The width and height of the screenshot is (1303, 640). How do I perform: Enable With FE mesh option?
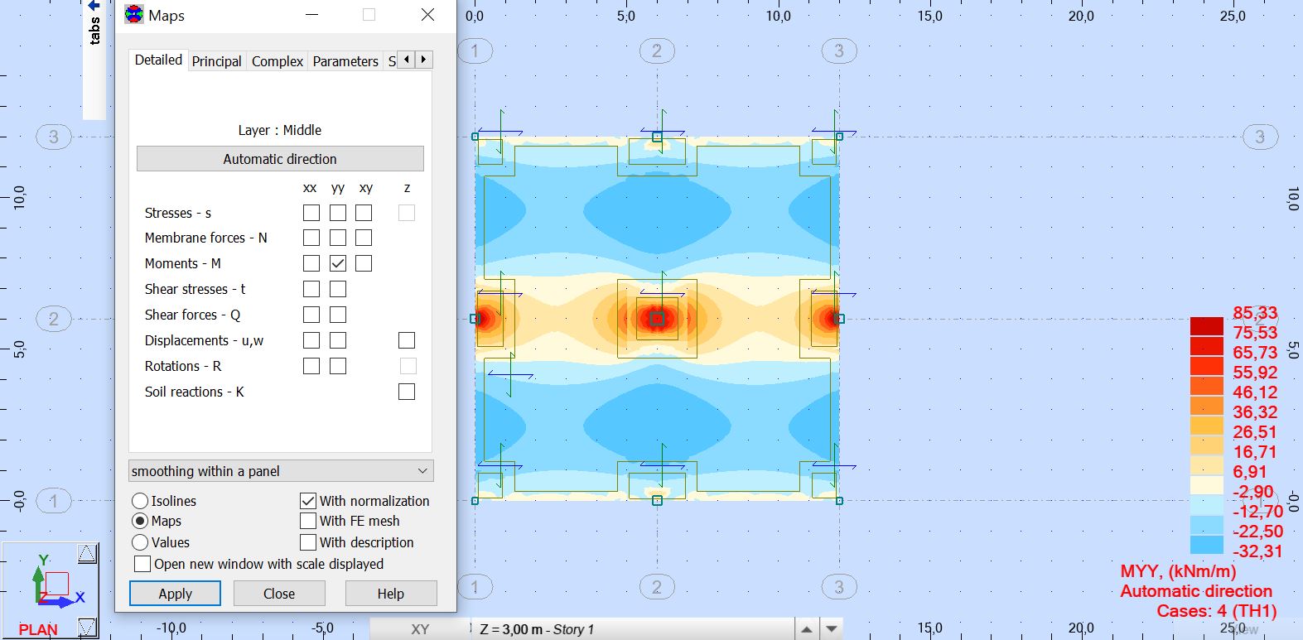(308, 521)
